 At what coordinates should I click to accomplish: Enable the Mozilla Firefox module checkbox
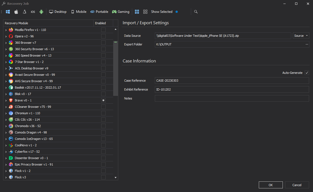click(103, 30)
